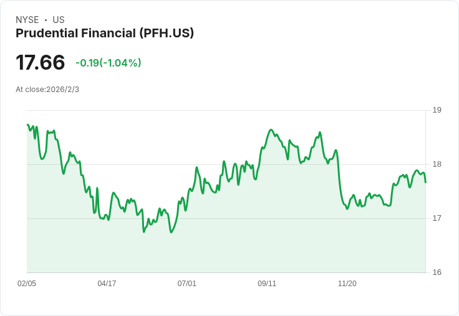Click the At close 2026/2/3 timestamp
This screenshot has width=459, height=316.
tap(47, 90)
